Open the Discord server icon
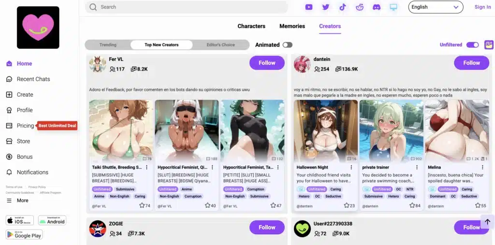Screen dimensions: 495x245 click(x=377, y=7)
